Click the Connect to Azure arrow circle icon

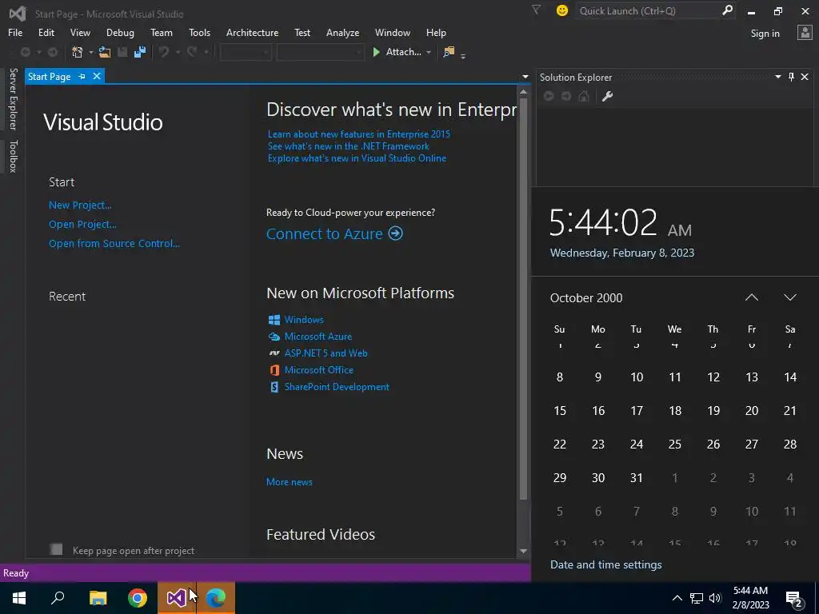[395, 233]
